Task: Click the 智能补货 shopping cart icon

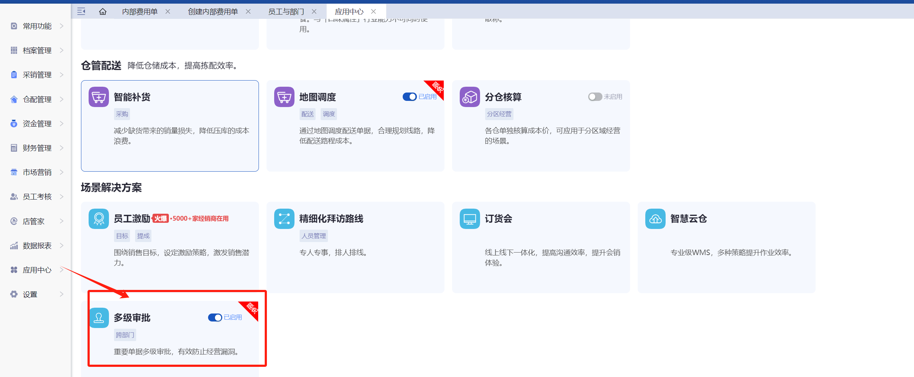Action: (x=99, y=97)
